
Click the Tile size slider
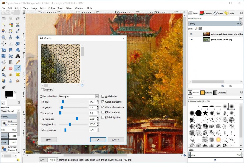tap(73, 102)
